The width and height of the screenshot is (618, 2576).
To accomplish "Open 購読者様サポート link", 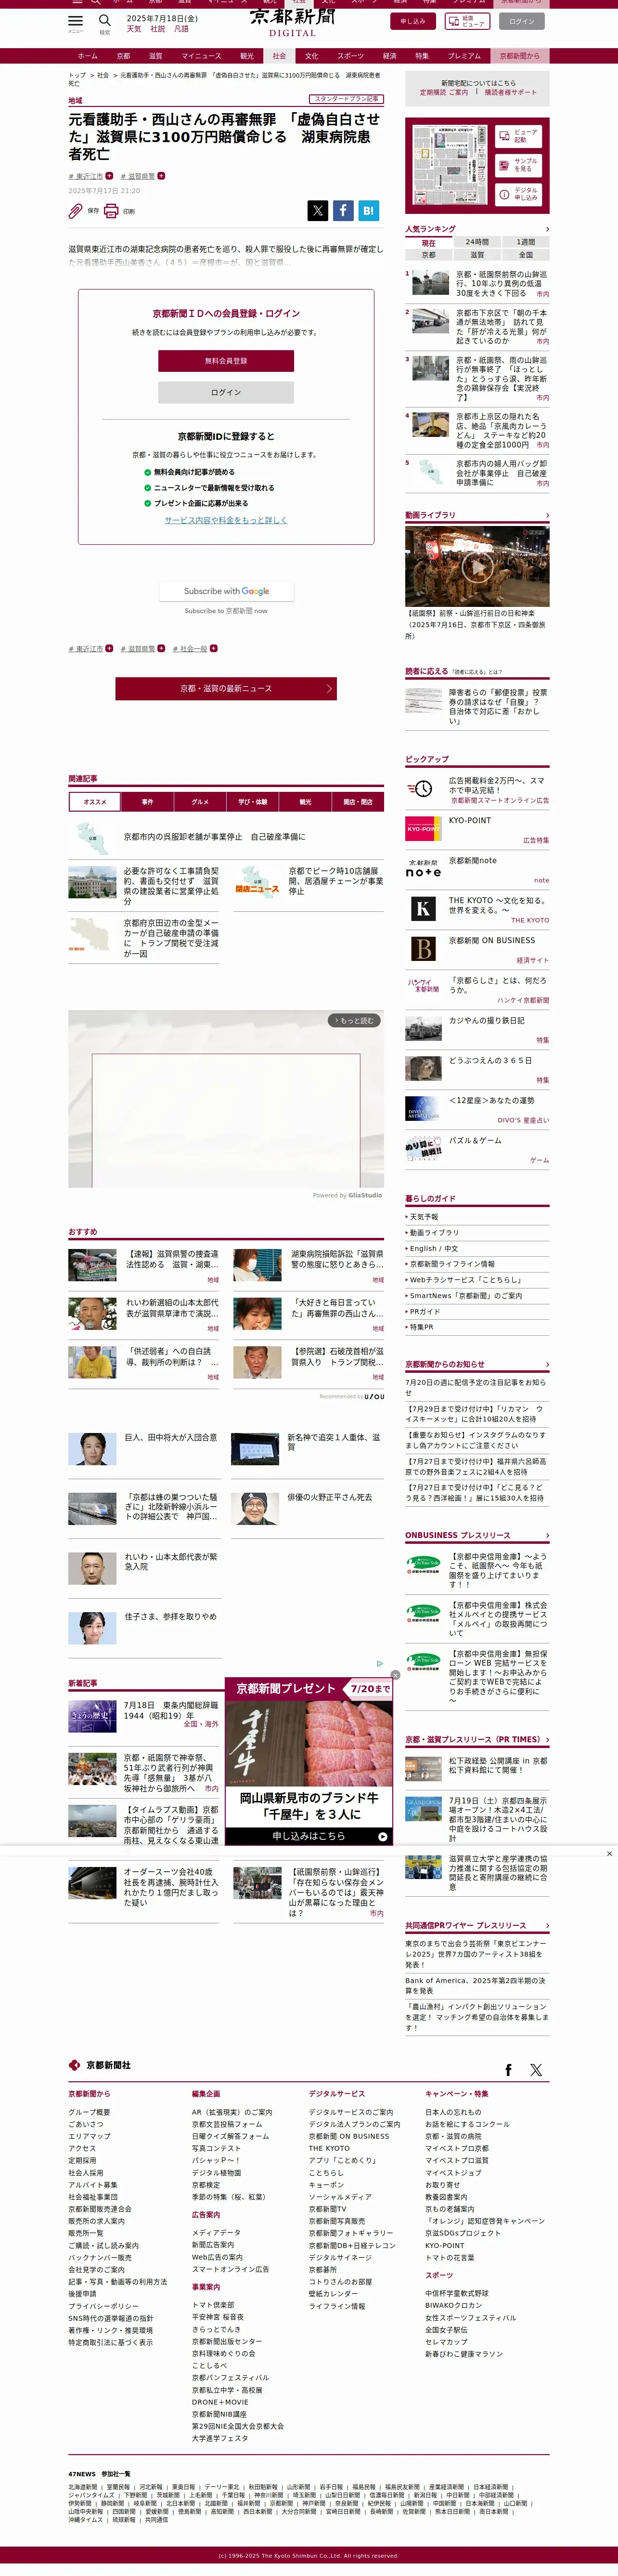I will pos(510,92).
